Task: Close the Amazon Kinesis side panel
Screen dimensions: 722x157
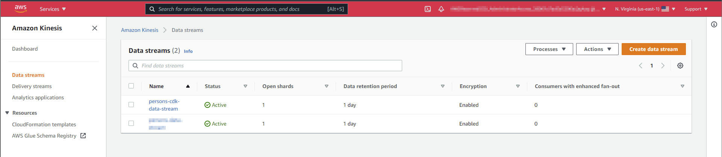Action: pos(95,28)
